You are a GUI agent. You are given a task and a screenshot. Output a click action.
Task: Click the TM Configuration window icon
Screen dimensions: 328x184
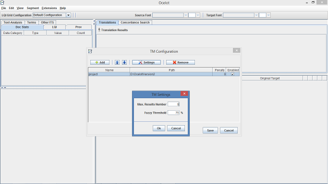coord(90,51)
